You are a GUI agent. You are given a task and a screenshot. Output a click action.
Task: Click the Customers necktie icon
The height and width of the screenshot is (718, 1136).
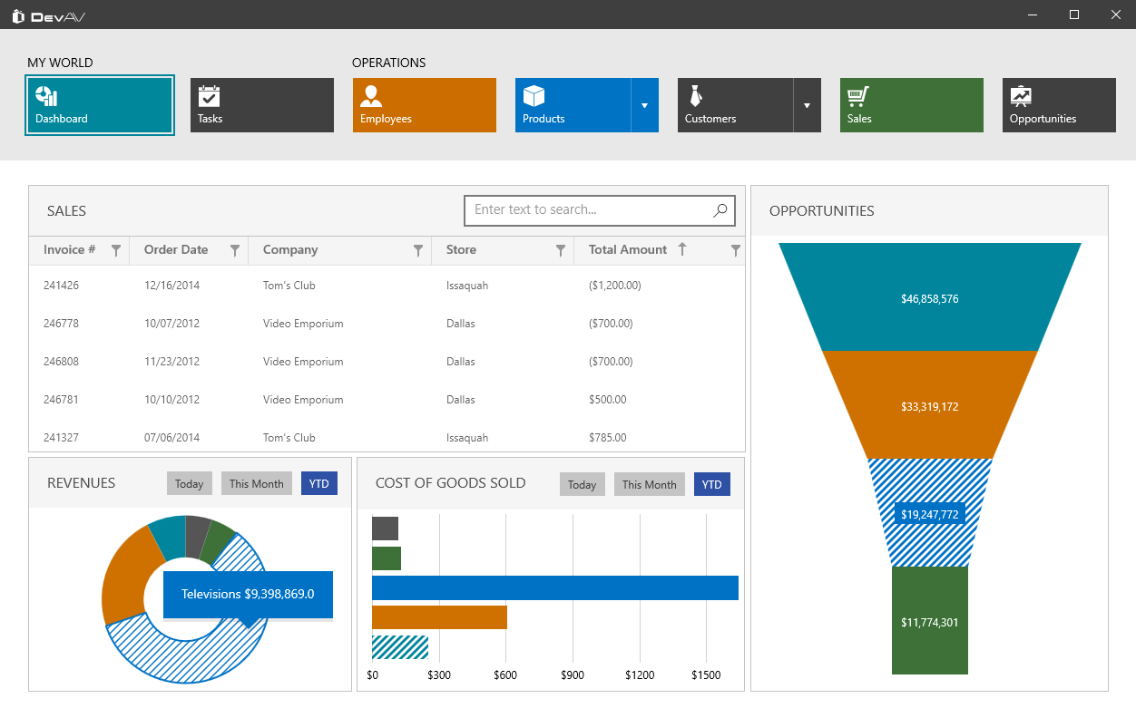coord(696,96)
